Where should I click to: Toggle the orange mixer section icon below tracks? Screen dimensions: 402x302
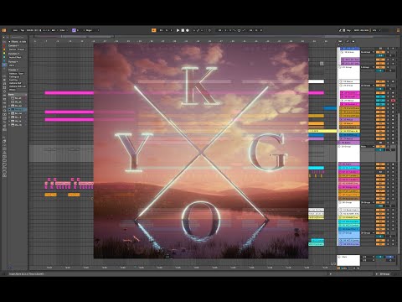(x=338, y=268)
